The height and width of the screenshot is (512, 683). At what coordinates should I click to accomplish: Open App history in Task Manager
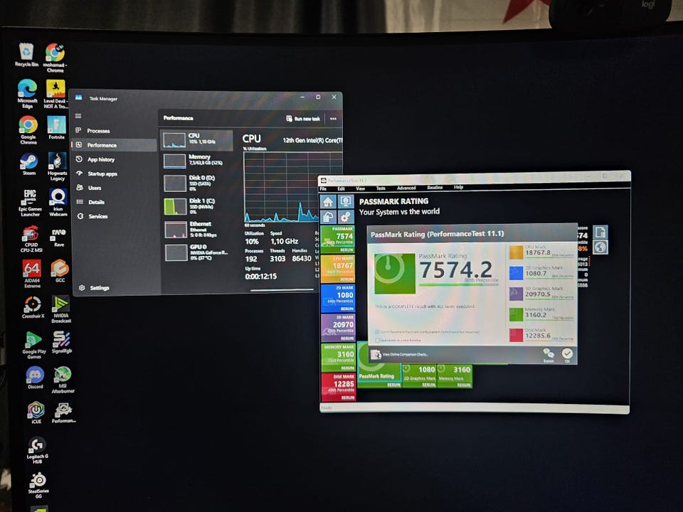pyautogui.click(x=114, y=159)
